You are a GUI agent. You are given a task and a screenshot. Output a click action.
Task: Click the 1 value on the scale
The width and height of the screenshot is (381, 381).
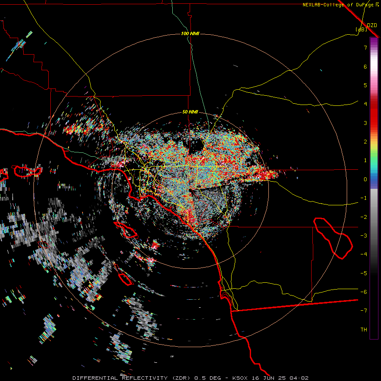coord(365,160)
